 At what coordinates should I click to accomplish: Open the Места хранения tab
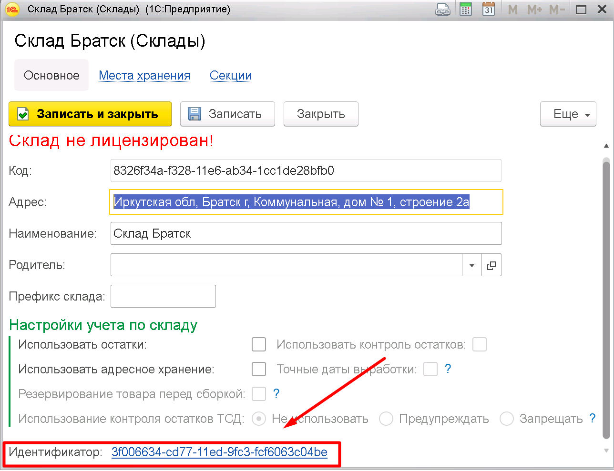tap(144, 75)
